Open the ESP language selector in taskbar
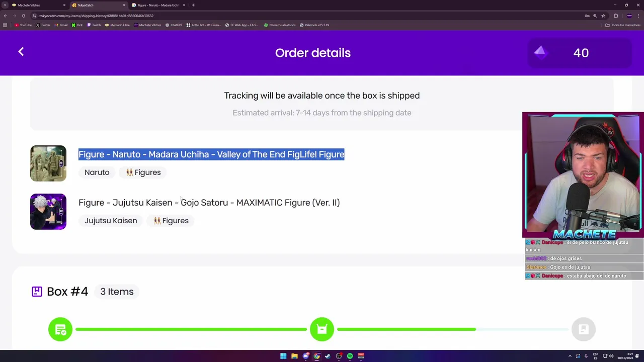This screenshot has height=362, width=644. [596, 356]
